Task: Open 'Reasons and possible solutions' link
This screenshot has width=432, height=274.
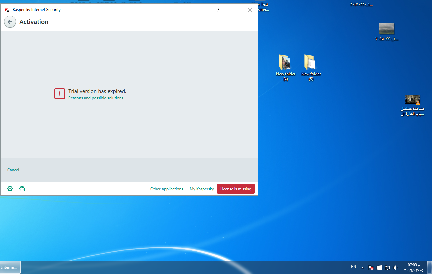Action: 96,98
